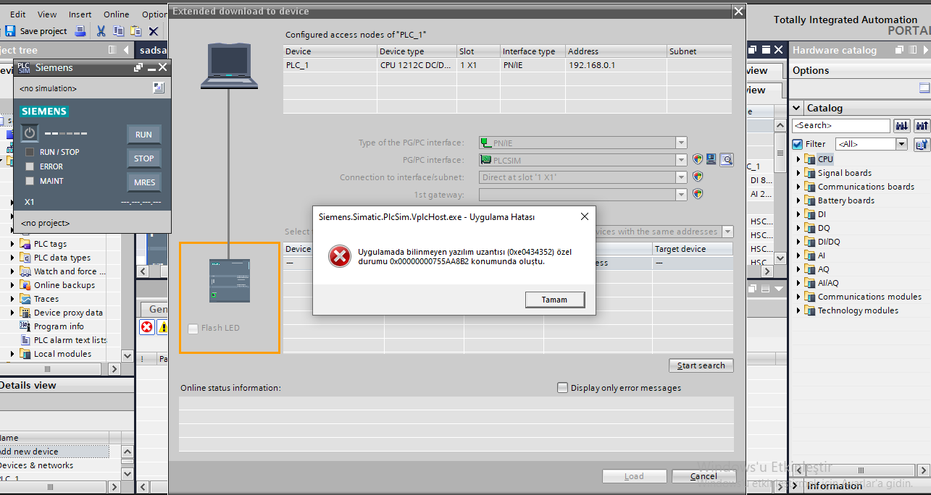The width and height of the screenshot is (931, 495).
Task: Click the RUN / STOP indicator box
Action: [x=30, y=152]
